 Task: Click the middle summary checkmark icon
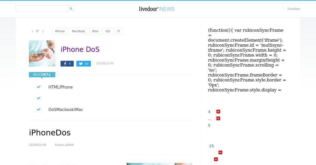click(39, 98)
